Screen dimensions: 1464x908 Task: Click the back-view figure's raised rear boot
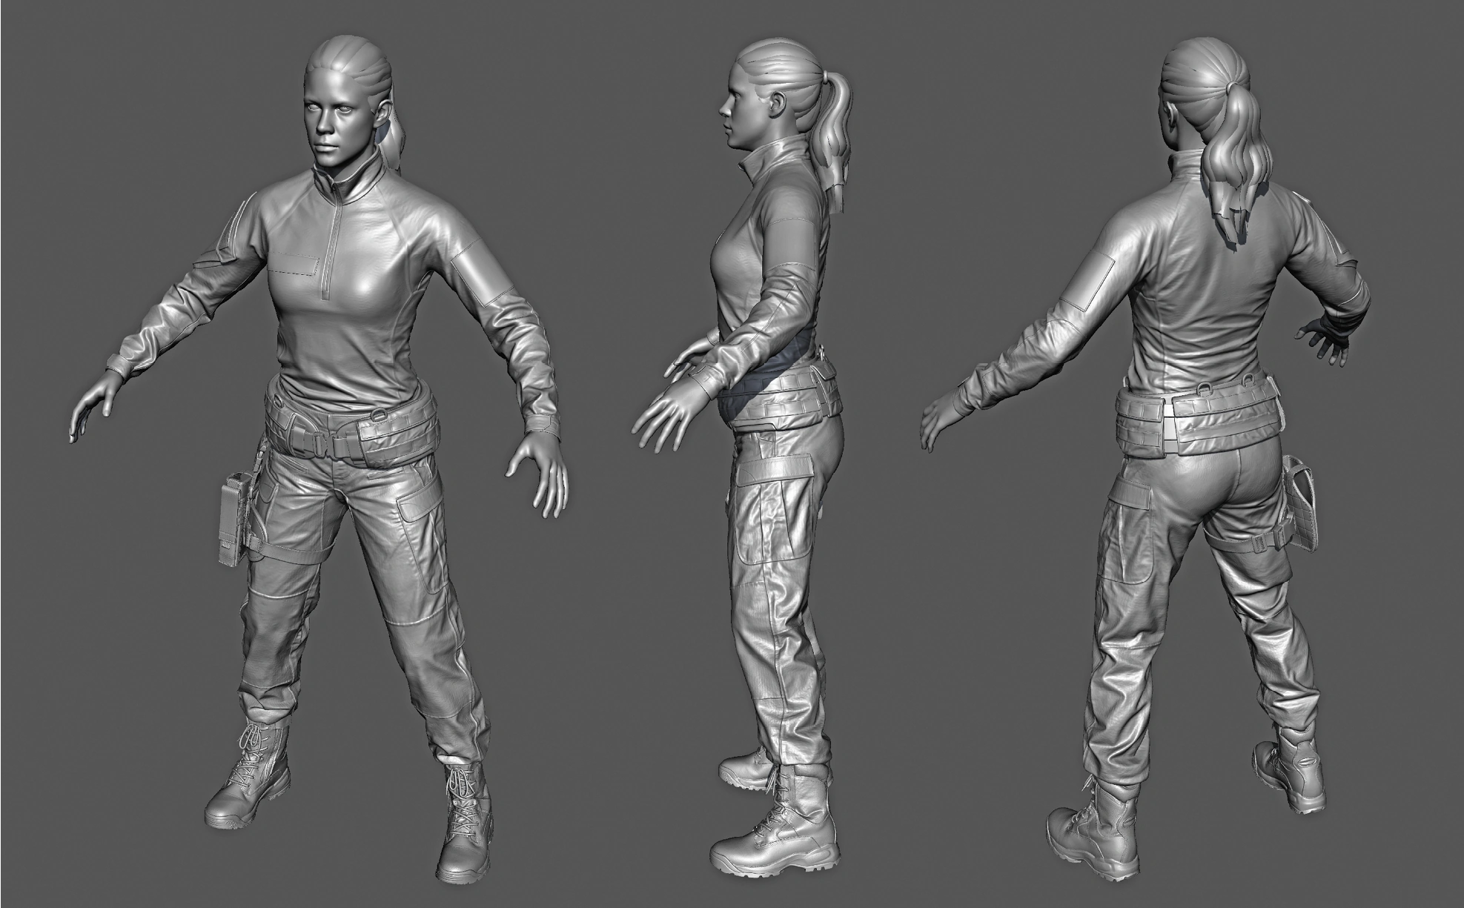(1288, 775)
